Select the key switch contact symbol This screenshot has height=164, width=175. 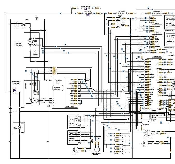point(121,13)
